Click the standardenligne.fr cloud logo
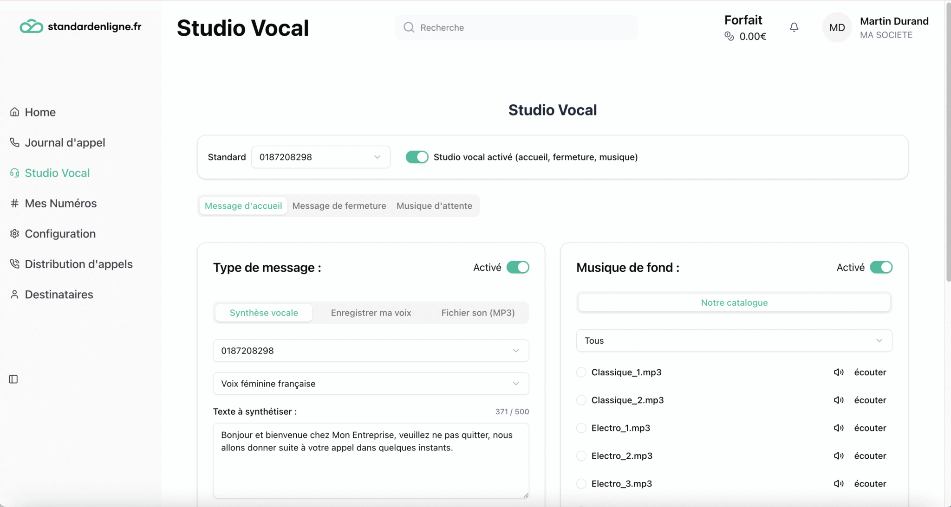Image resolution: width=951 pixels, height=507 pixels. point(31,26)
